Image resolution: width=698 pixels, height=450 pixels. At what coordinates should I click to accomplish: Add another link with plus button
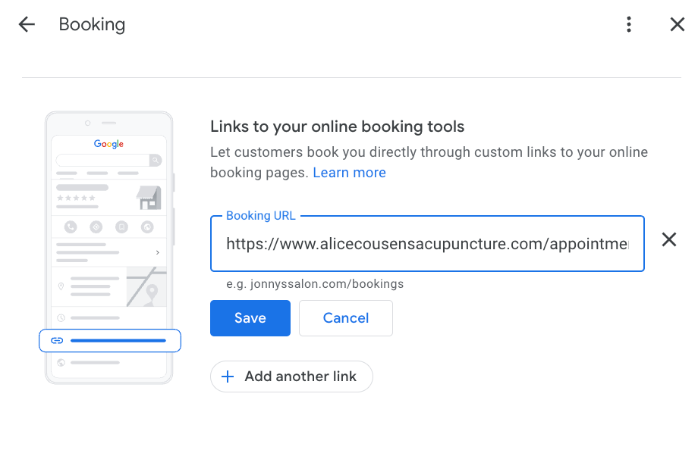291,377
